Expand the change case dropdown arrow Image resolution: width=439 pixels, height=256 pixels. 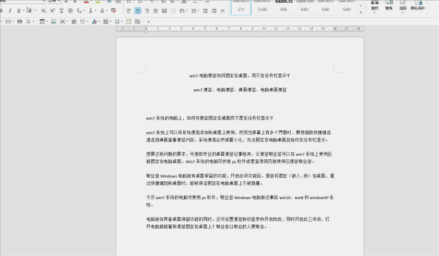coord(84,11)
